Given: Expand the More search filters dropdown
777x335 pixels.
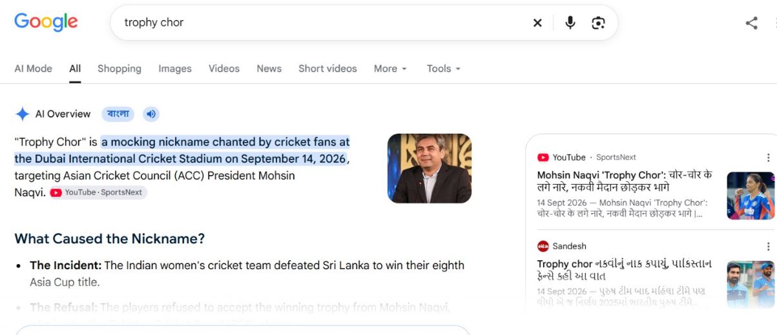Looking at the screenshot, I should coord(390,68).
